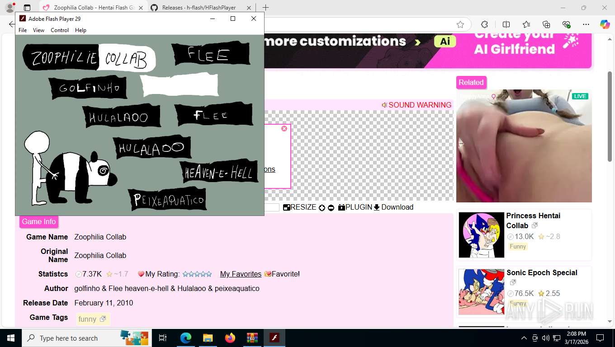Viewport: 615px width, 347px height.
Task: Click the Flash Player taskbar icon
Action: click(x=274, y=338)
